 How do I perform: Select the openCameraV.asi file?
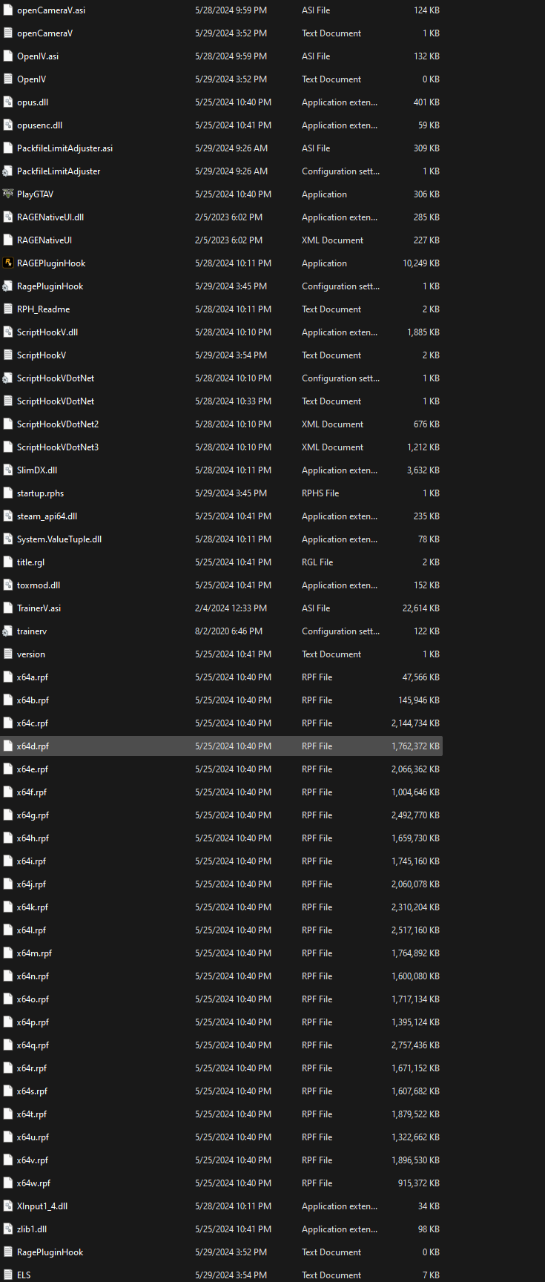click(x=50, y=10)
